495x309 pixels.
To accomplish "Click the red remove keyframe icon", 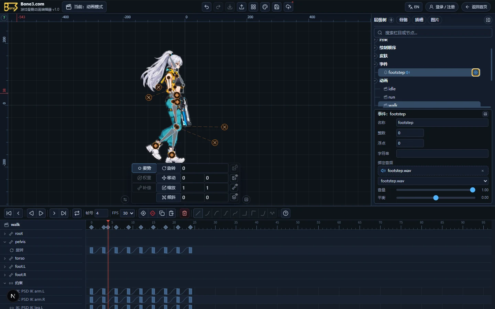I will click(153, 213).
